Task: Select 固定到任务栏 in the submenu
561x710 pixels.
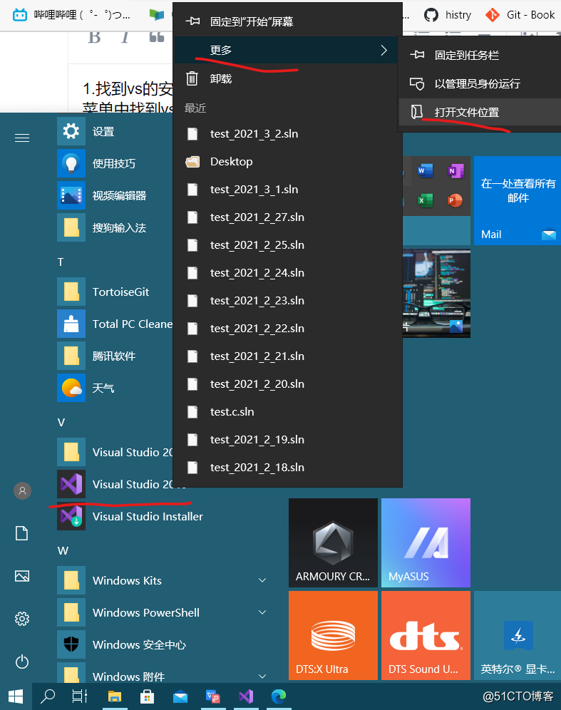Action: (480, 55)
